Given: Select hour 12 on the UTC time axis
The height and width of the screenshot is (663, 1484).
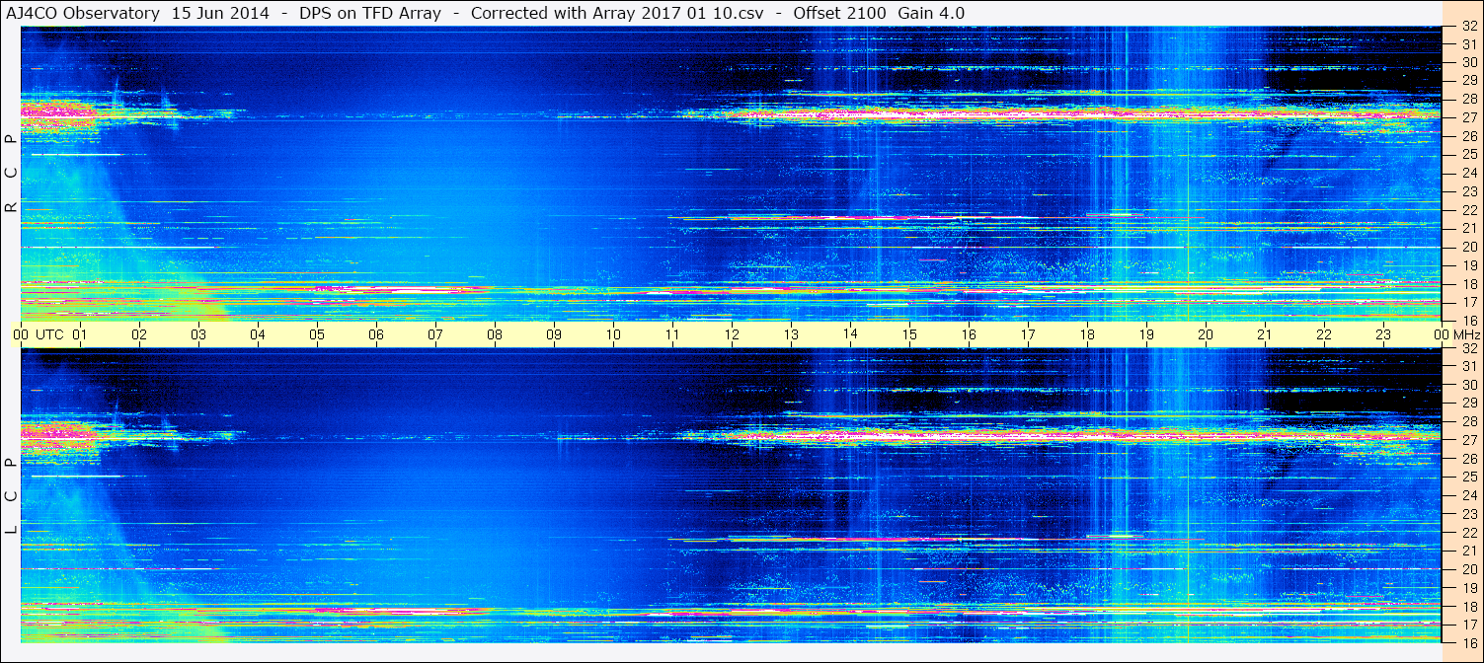Looking at the screenshot, I should (732, 334).
